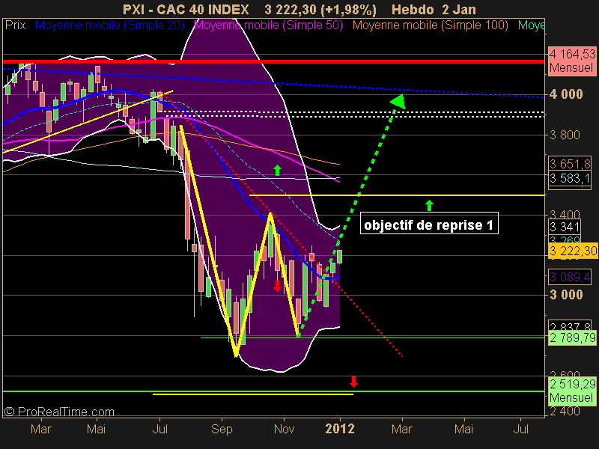
Task: Select 'Moyenne mobile (Simple 50)' legend entry
Action: 269,25
